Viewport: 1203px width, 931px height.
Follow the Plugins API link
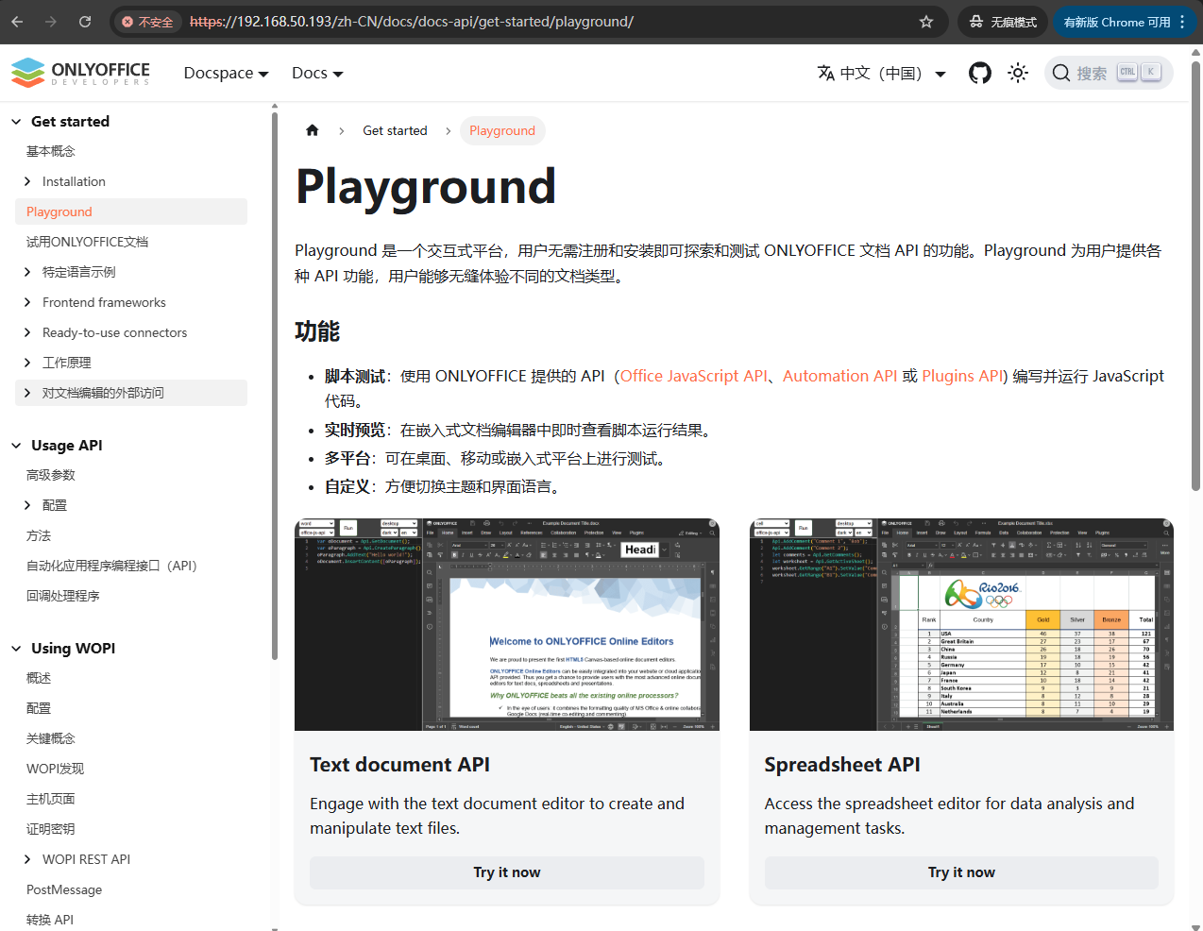tap(962, 376)
